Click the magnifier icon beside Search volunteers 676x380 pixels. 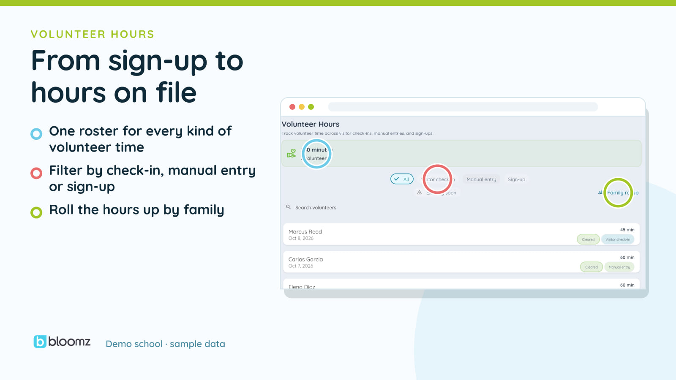point(288,207)
